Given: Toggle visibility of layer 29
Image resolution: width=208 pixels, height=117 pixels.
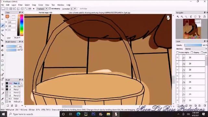Looking at the screenshot, I should click(x=177, y=64).
